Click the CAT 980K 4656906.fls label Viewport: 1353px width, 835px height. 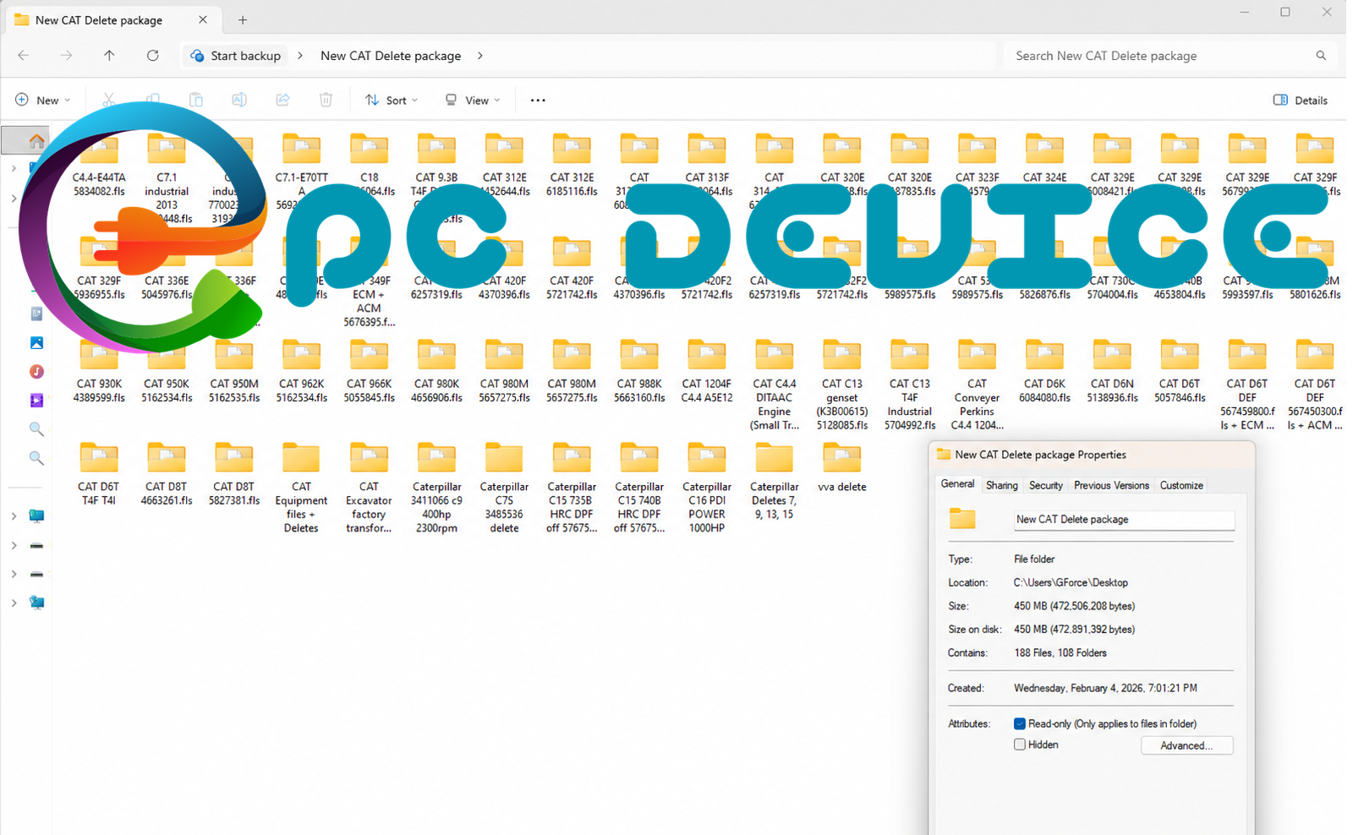(x=436, y=390)
